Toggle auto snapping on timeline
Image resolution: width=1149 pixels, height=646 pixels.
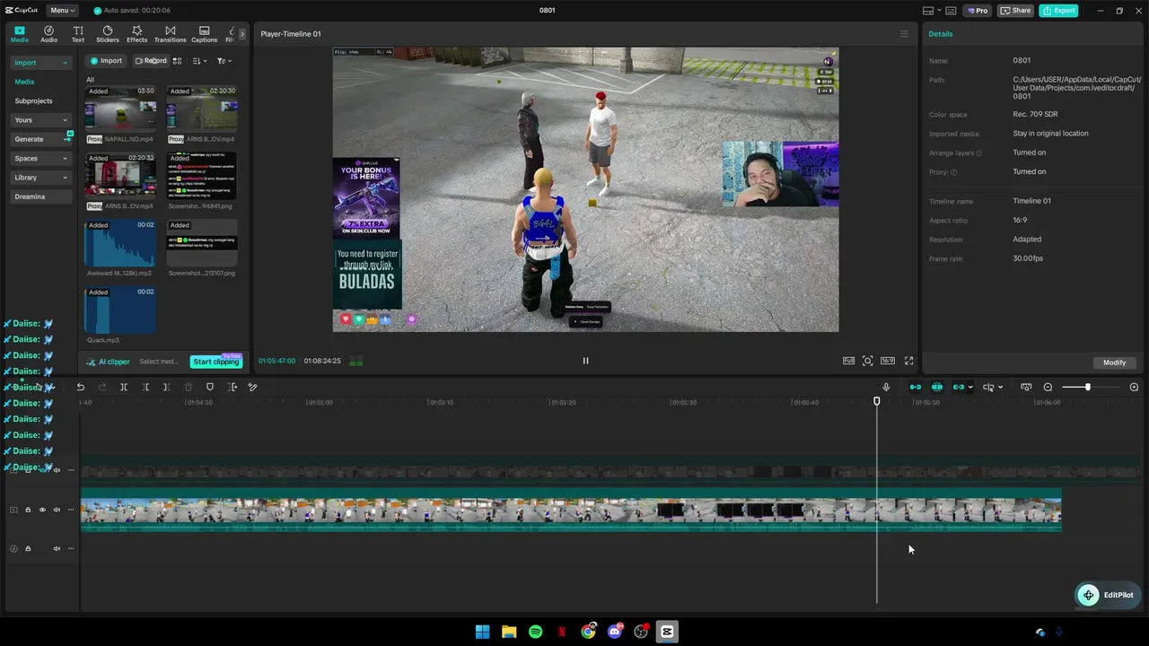(x=937, y=387)
